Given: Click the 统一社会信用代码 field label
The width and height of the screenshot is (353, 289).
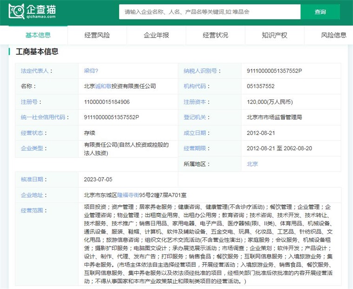Looking at the screenshot, I should 45,117.
